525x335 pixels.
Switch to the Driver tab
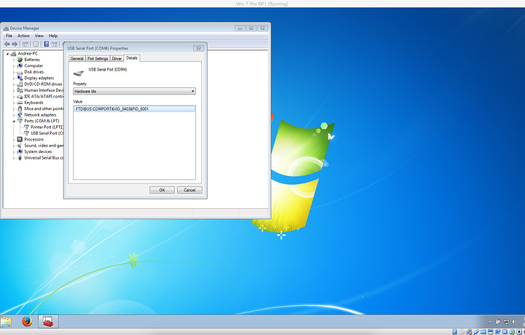click(117, 58)
